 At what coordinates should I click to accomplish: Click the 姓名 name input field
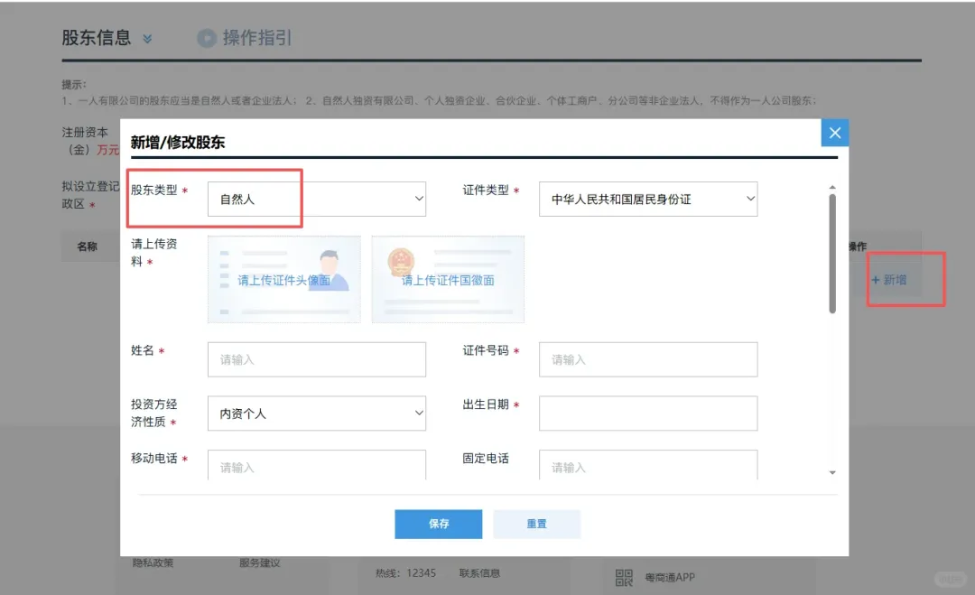point(316,358)
